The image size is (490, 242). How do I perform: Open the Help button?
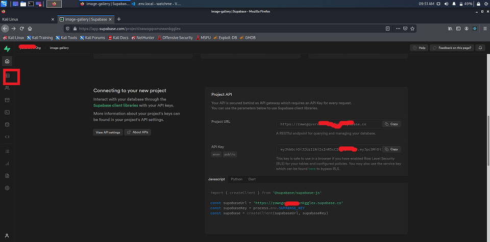coord(419,48)
